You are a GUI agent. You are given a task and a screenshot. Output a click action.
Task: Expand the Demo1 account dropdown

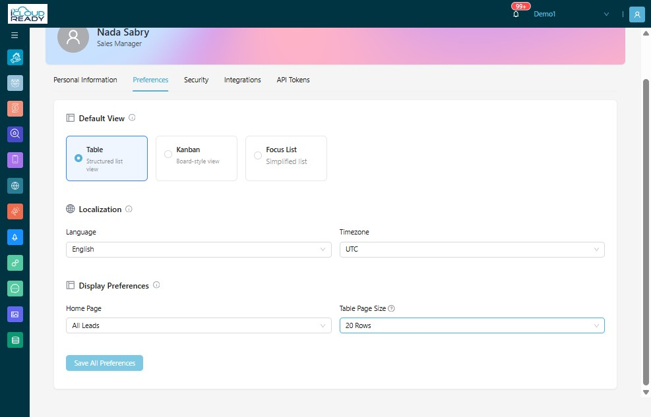click(571, 14)
